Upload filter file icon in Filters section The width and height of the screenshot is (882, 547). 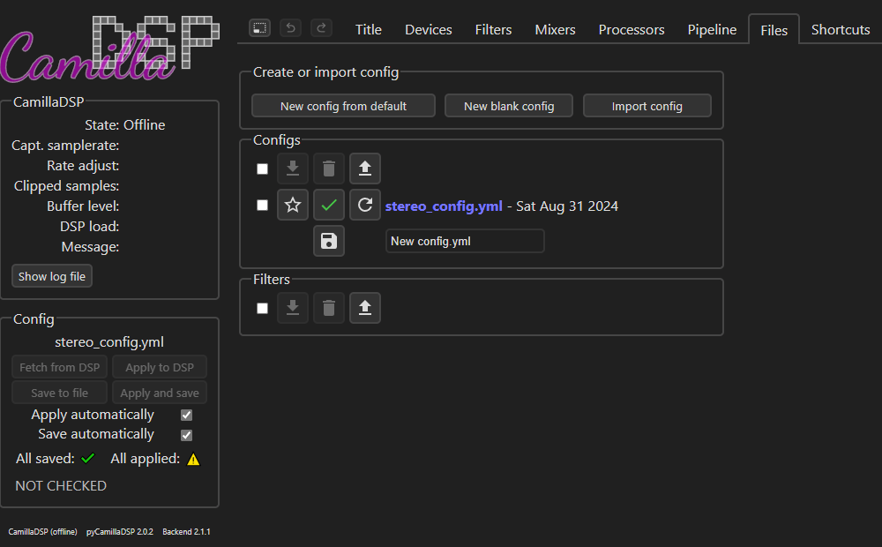pyautogui.click(x=365, y=308)
